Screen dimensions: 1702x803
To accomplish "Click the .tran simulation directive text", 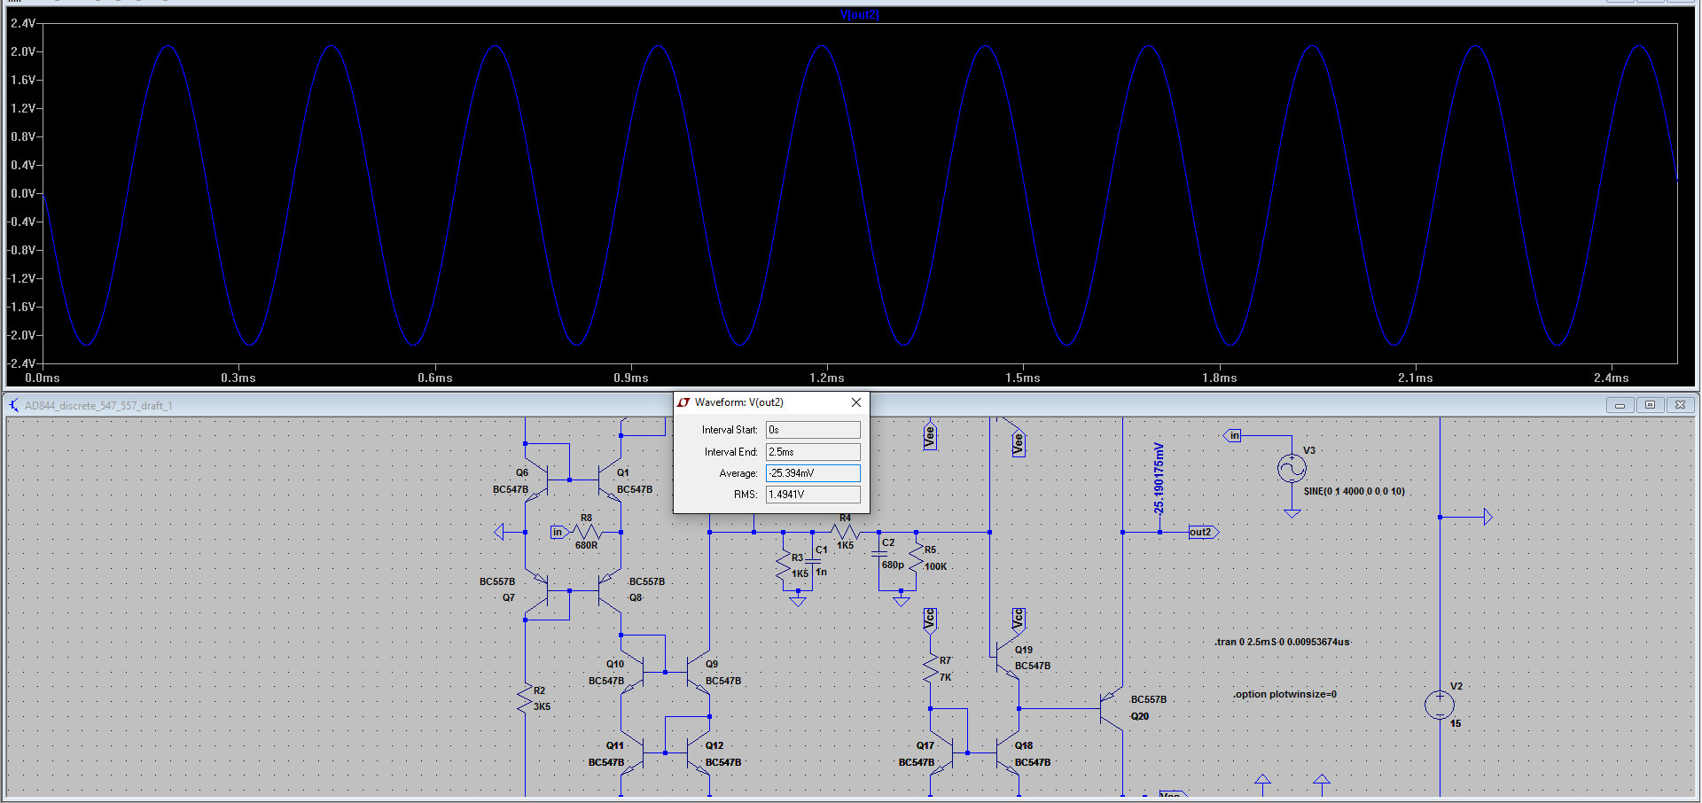I will [x=1282, y=642].
